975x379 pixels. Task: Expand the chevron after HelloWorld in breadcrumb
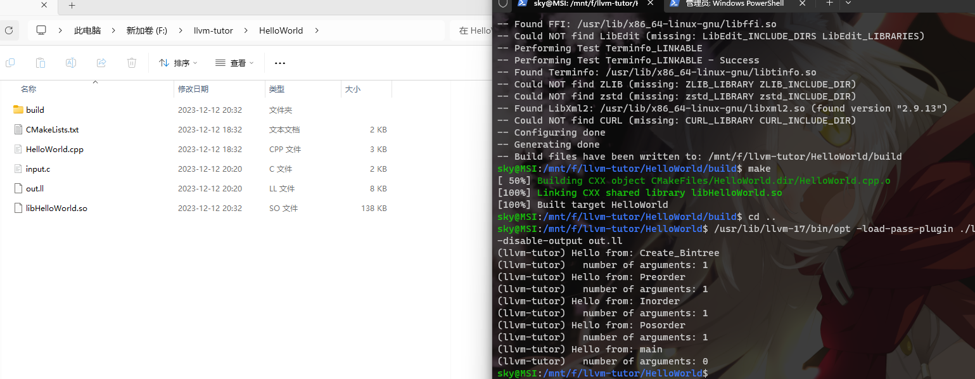click(317, 30)
